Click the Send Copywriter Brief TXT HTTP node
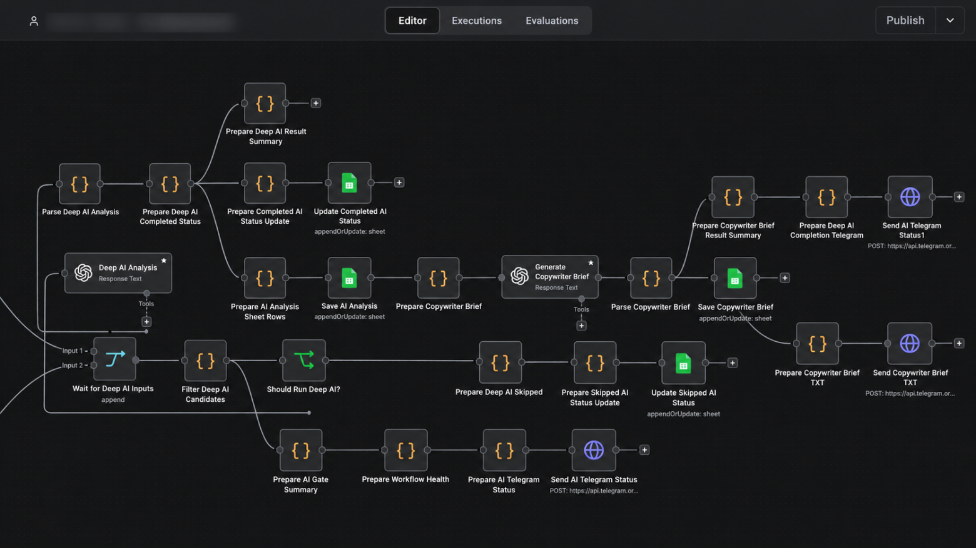The image size is (976, 548). coord(910,343)
